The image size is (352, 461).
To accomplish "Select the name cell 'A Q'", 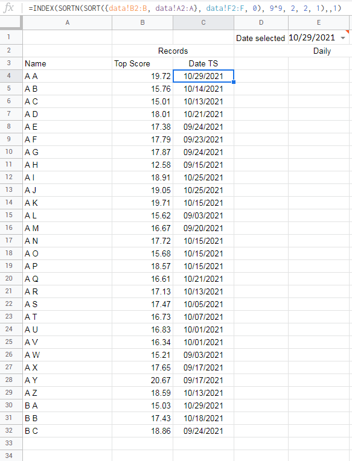I will pyautogui.click(x=68, y=278).
